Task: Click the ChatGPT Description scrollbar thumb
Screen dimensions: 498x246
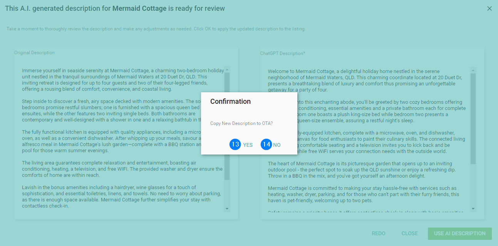Action: point(473,119)
